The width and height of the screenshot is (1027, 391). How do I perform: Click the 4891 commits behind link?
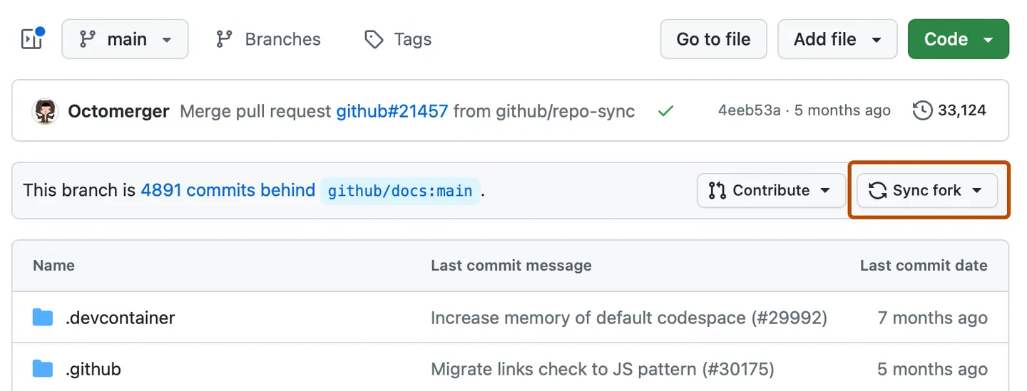(228, 190)
